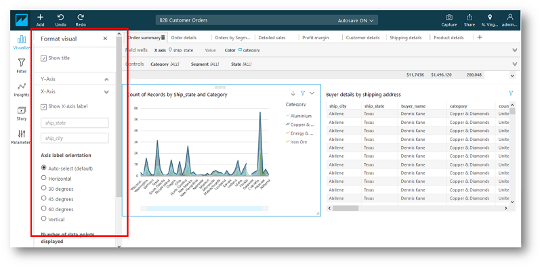
Task: Close the Format visual panel
Action: (x=105, y=39)
